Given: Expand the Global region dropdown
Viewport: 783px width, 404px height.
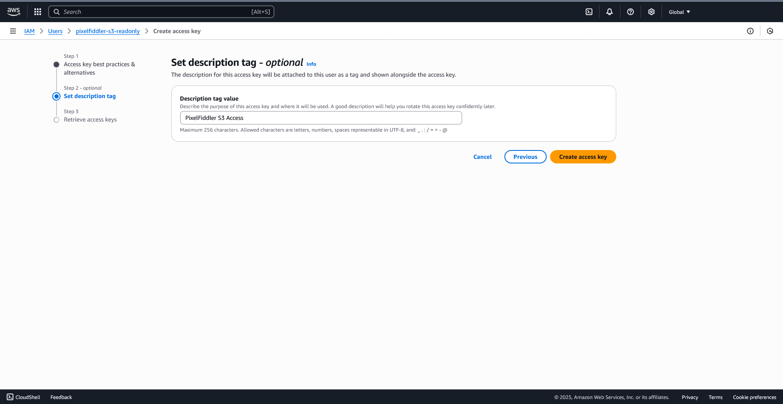Looking at the screenshot, I should point(679,12).
